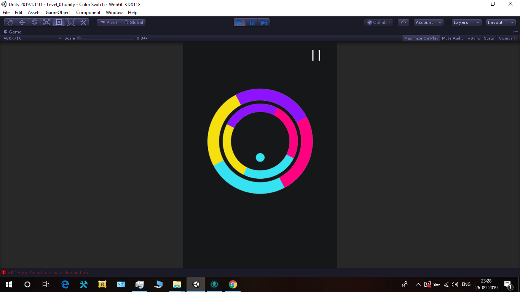The width and height of the screenshot is (520, 292).
Task: Show hidden system tray icons
Action: tap(418, 284)
